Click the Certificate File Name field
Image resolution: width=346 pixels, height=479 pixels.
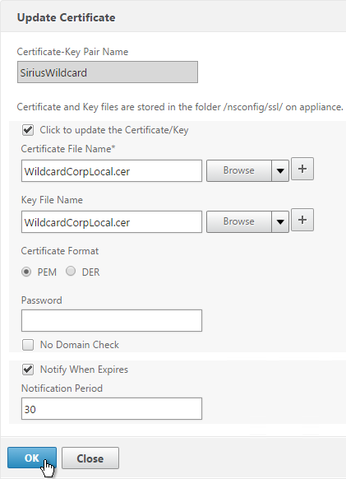112,170
